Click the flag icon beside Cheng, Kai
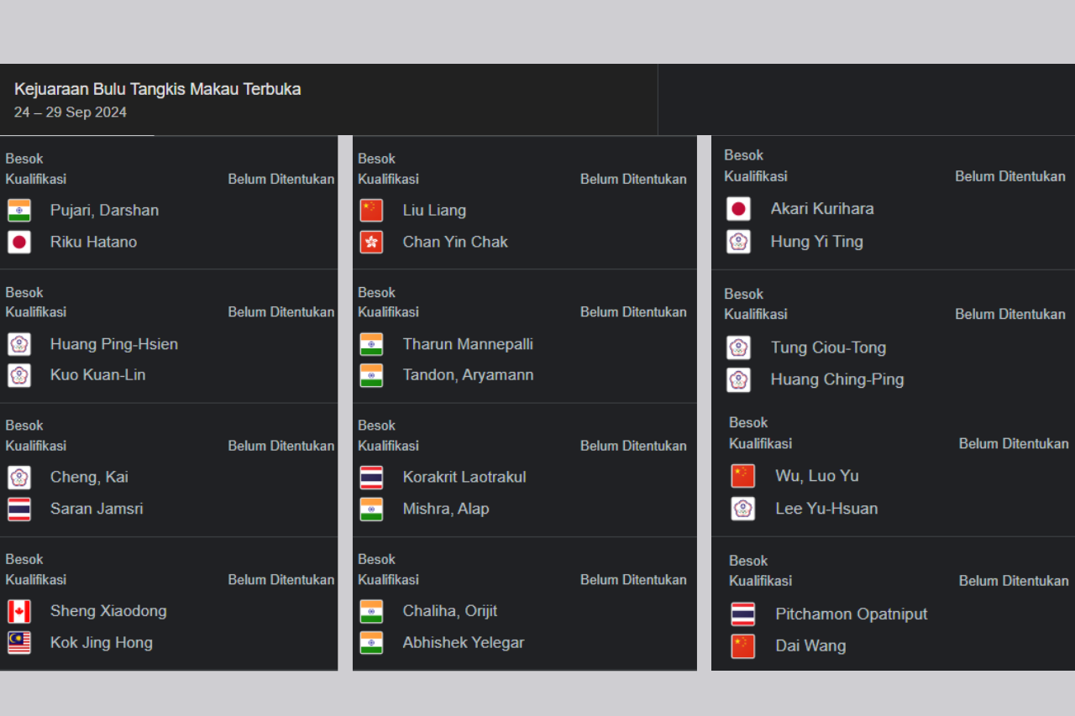 (18, 477)
